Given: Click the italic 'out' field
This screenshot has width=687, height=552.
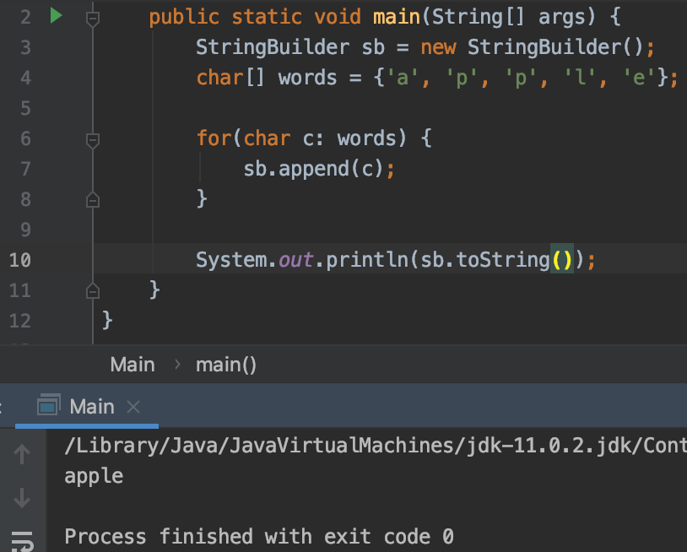Looking at the screenshot, I should pos(295,260).
